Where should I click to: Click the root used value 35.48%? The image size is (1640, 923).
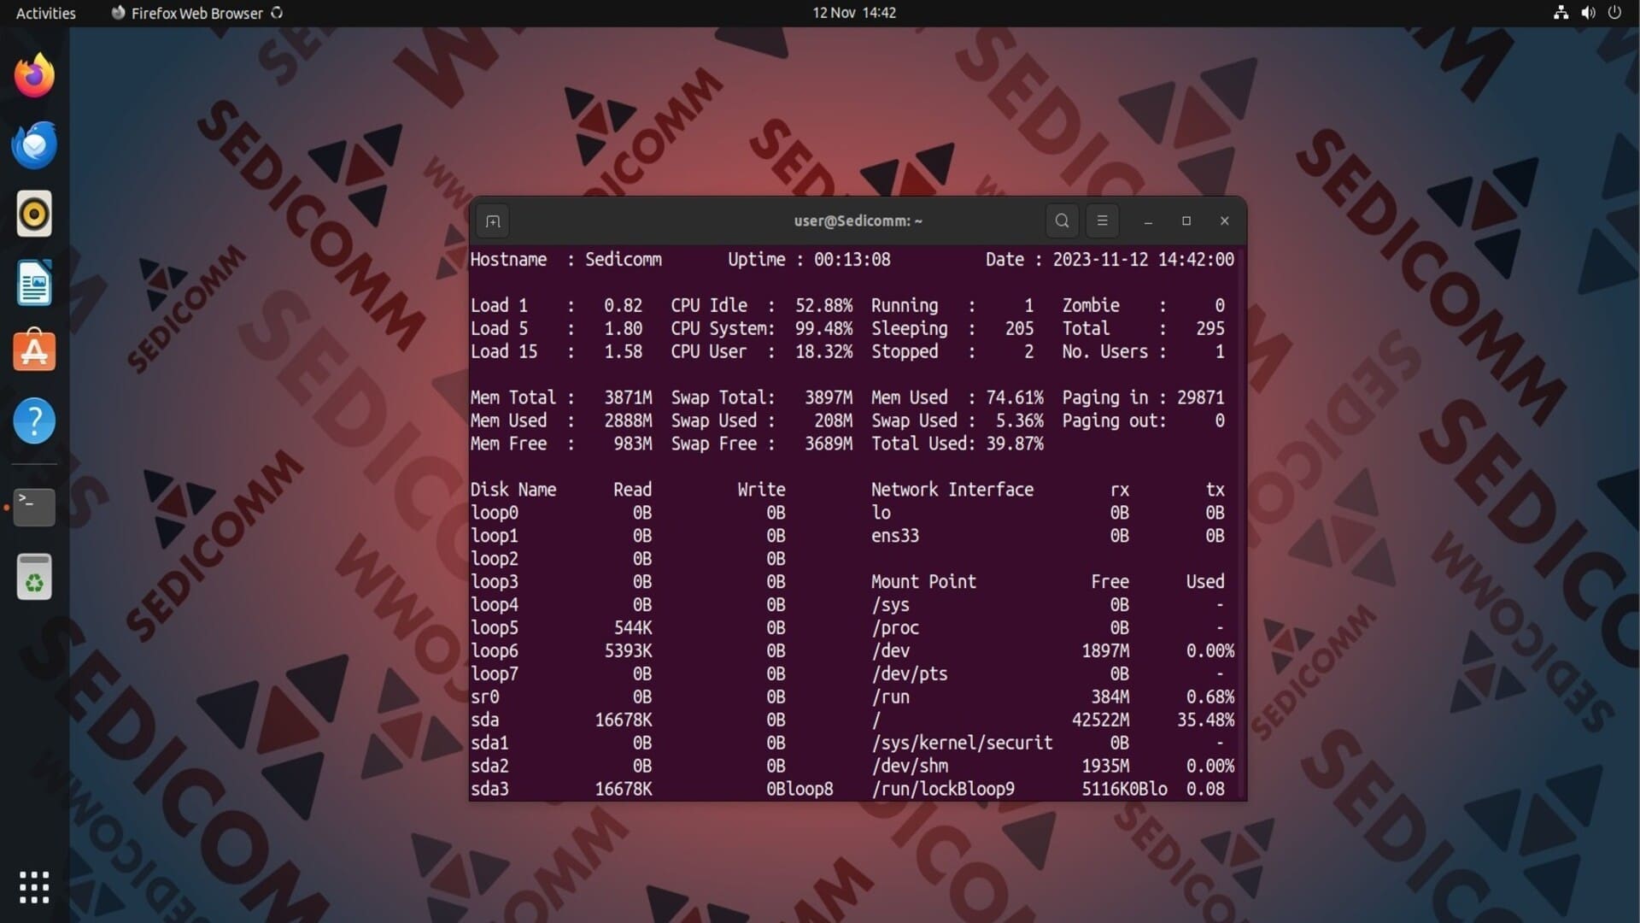pyautogui.click(x=1205, y=720)
